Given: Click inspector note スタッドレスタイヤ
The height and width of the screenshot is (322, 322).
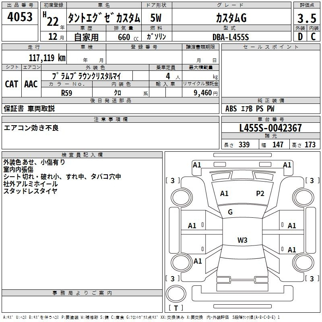Looking at the screenshot, I should 30,191.
